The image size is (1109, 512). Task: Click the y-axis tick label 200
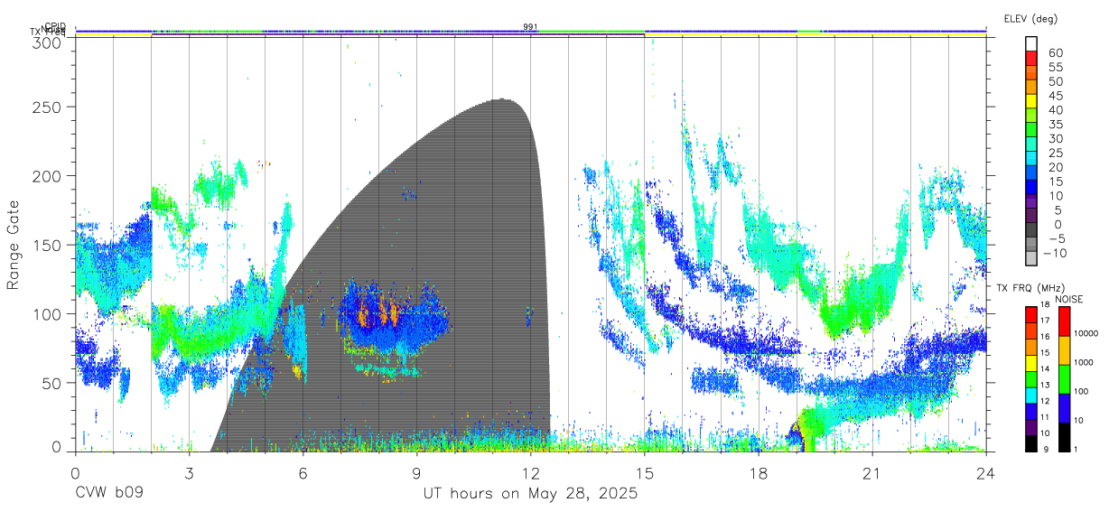pos(47,175)
